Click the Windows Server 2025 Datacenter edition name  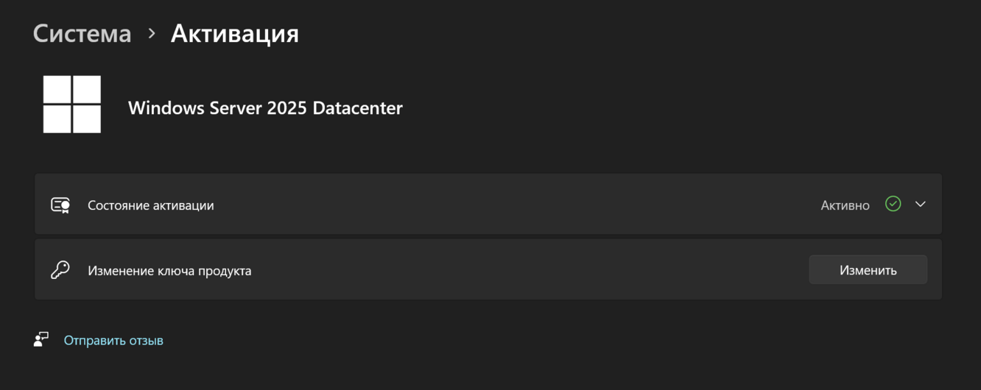pos(265,108)
